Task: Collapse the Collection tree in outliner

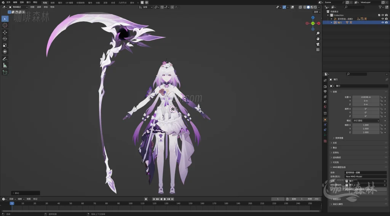Action: (328, 15)
